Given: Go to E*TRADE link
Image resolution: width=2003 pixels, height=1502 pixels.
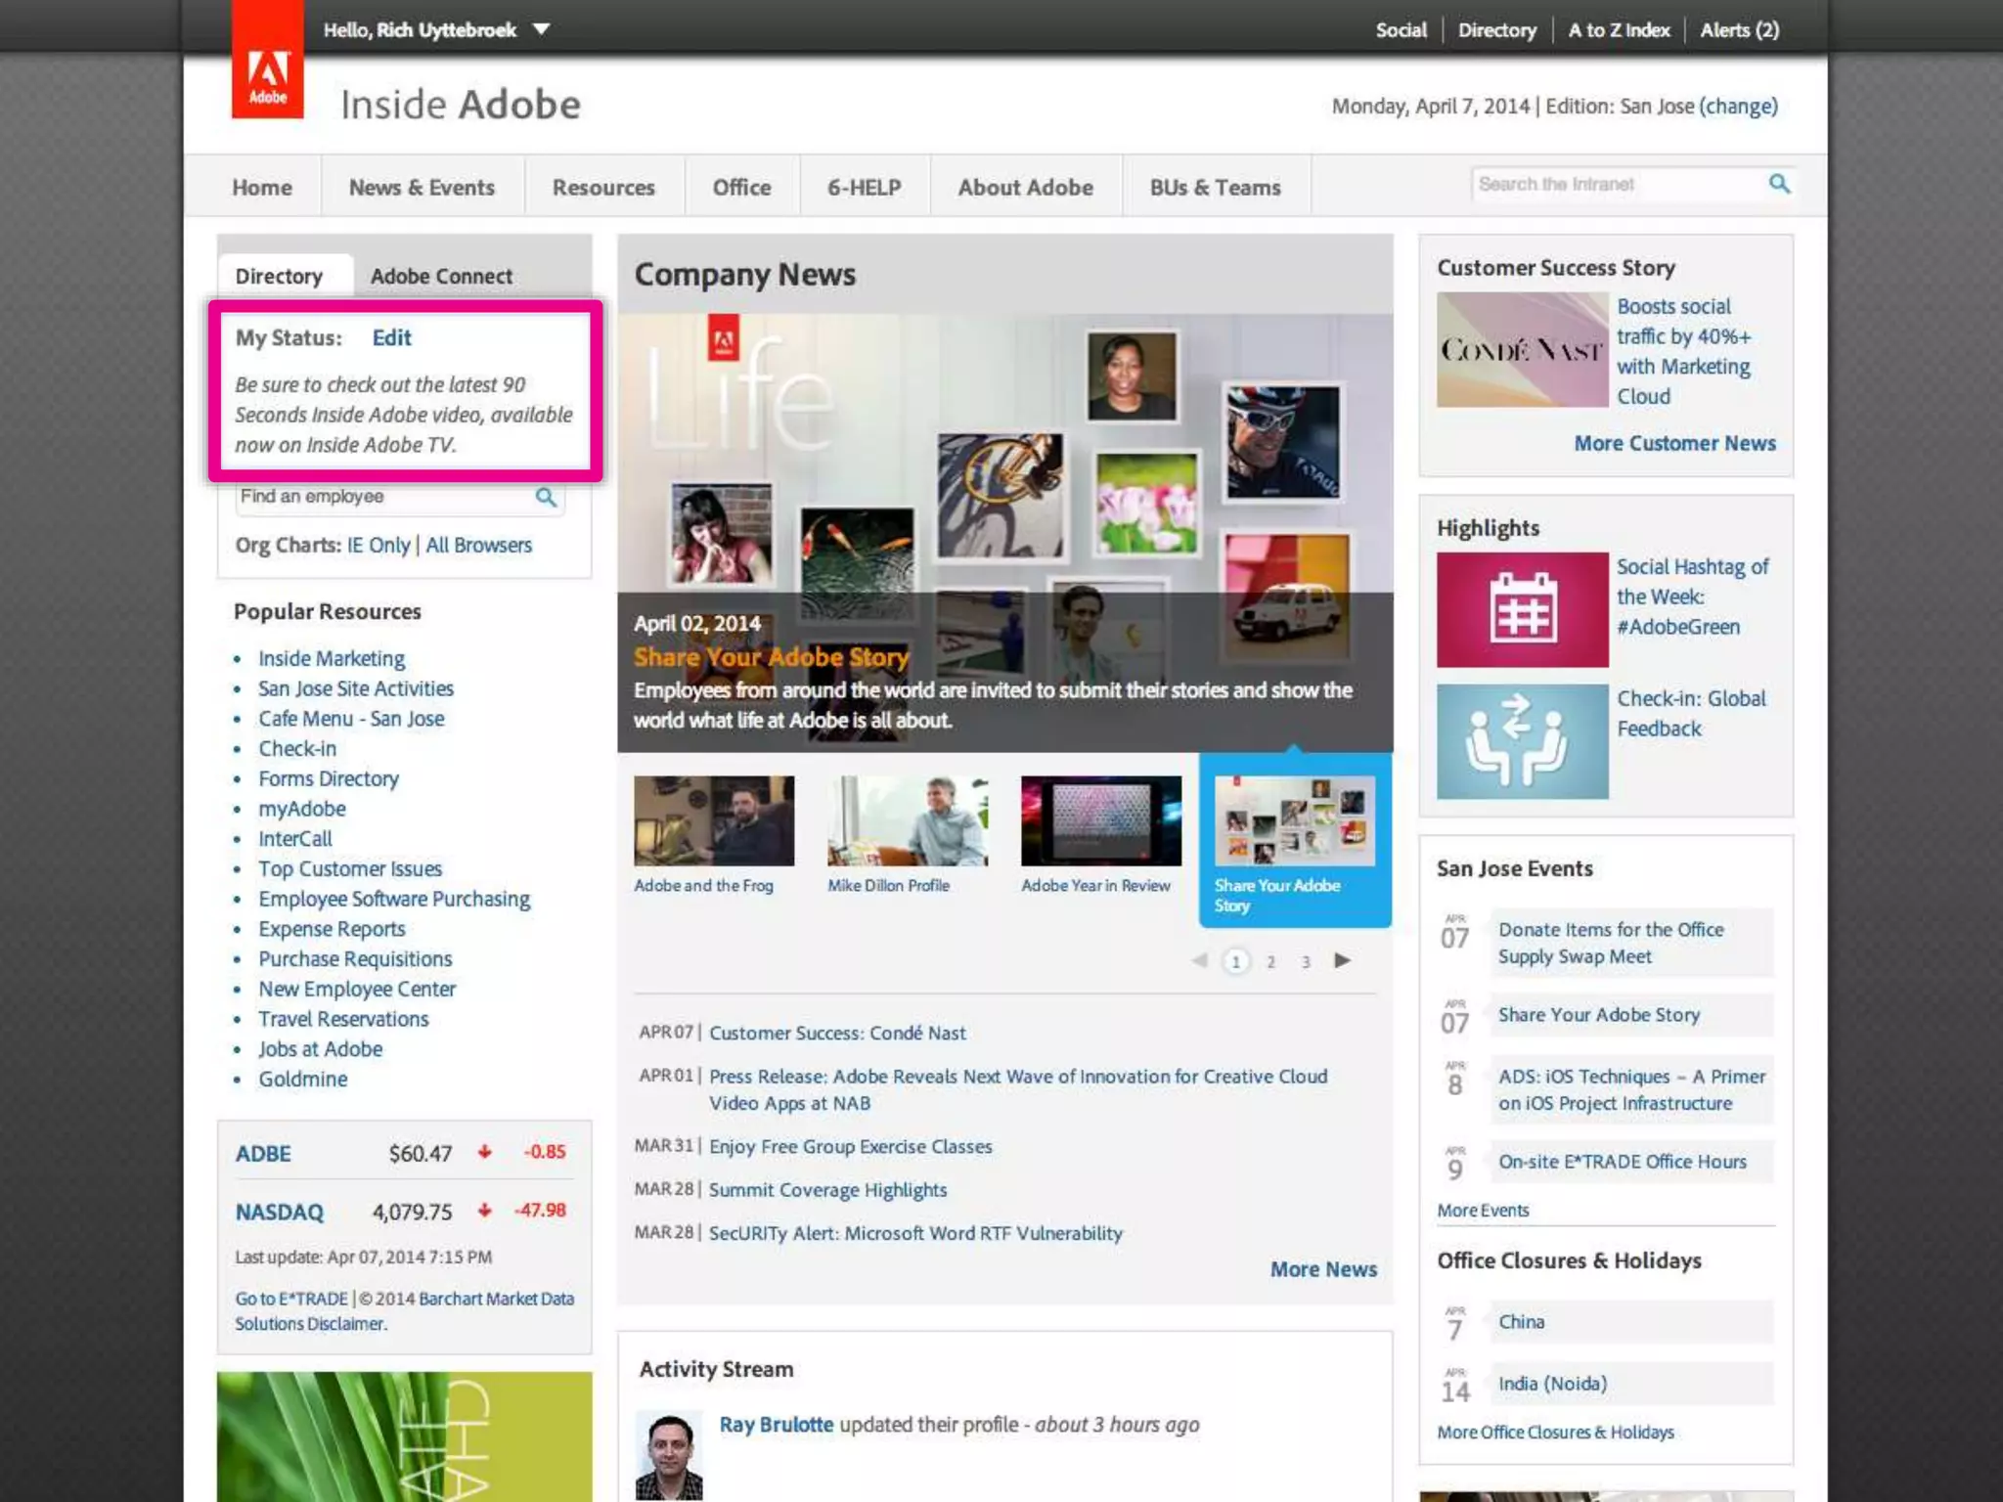Looking at the screenshot, I should (x=291, y=1298).
